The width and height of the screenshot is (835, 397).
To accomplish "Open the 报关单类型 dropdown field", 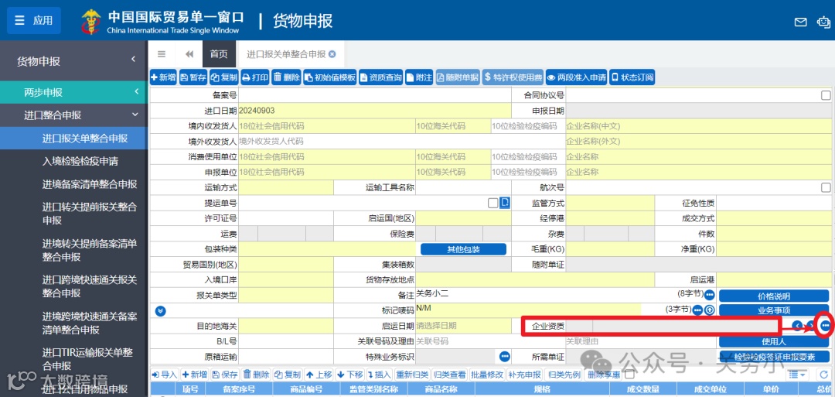I will 285,295.
